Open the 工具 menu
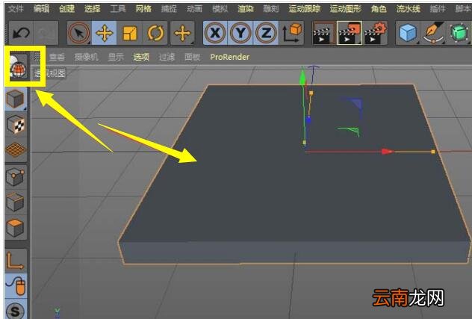472x319 pixels. click(118, 9)
